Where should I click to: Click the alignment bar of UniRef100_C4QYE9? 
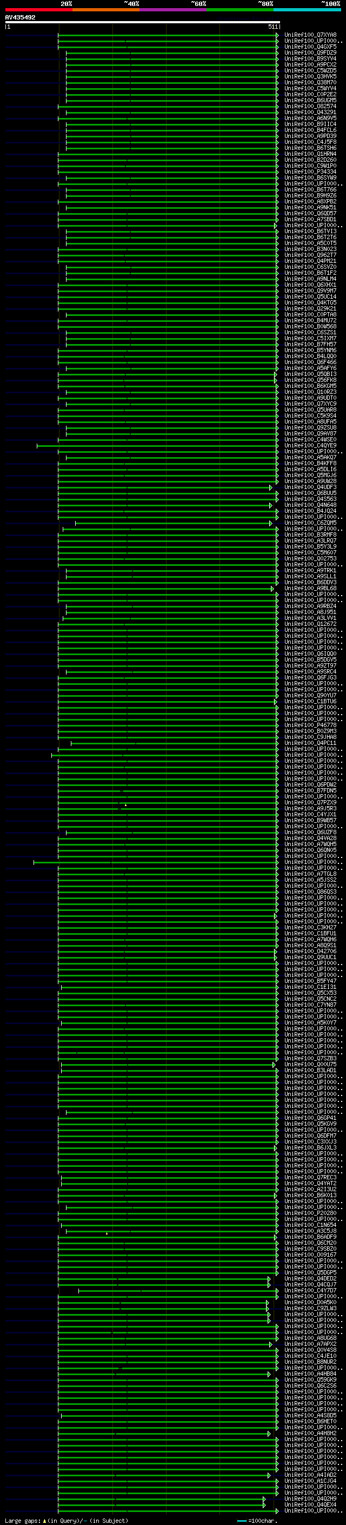157,446
